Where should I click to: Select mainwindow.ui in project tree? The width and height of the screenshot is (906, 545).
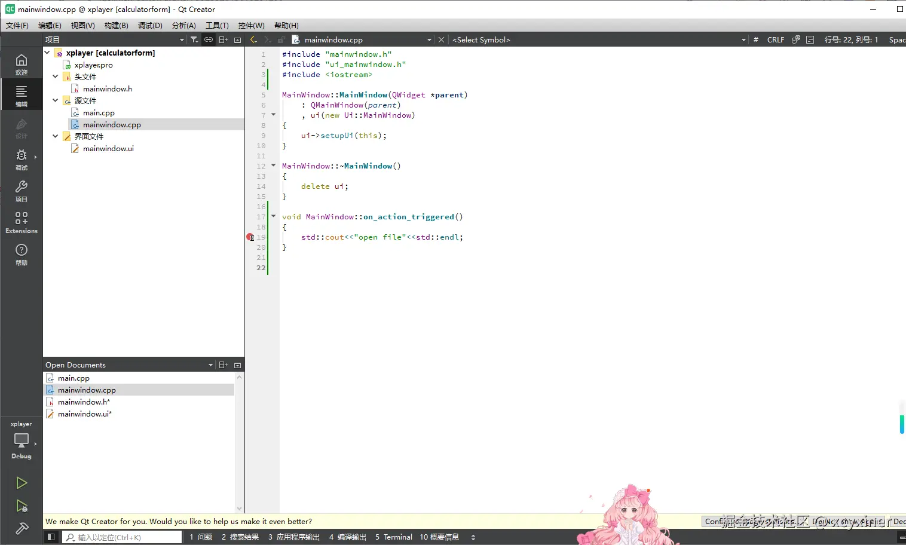[x=108, y=148]
